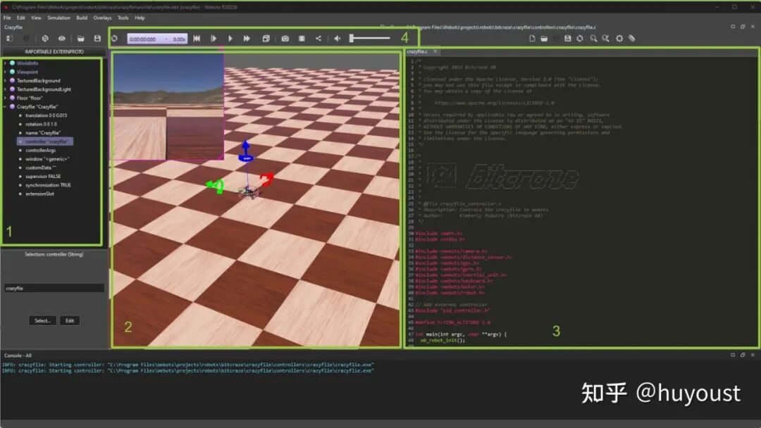Viewport: 761px width, 428px height.
Task: Step the simulation one frame
Action: 214,38
